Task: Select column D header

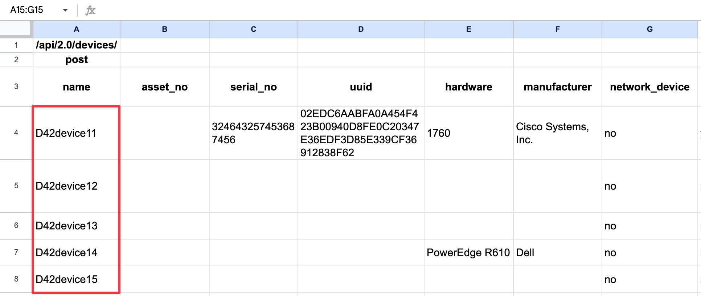Action: pos(360,29)
